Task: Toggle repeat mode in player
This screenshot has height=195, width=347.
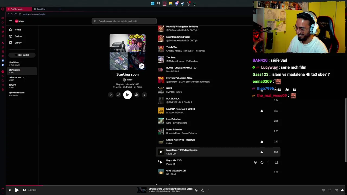Action: 330,190
